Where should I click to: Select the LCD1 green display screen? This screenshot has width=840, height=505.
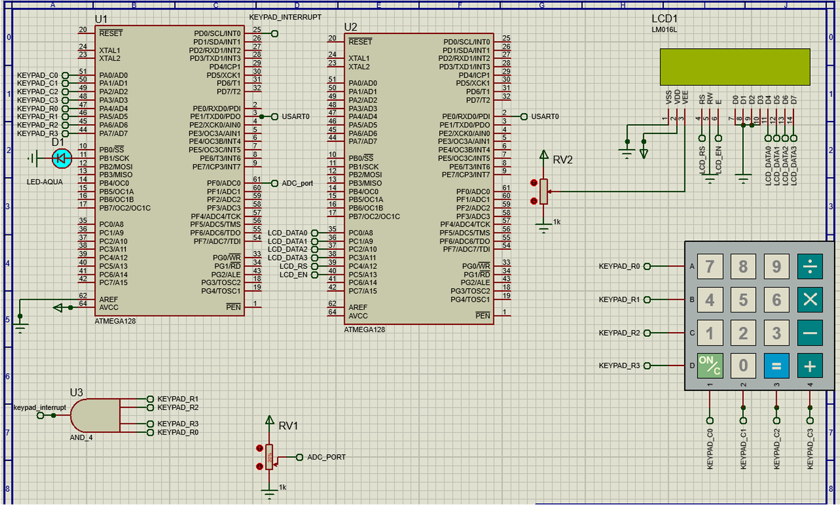pyautogui.click(x=735, y=67)
